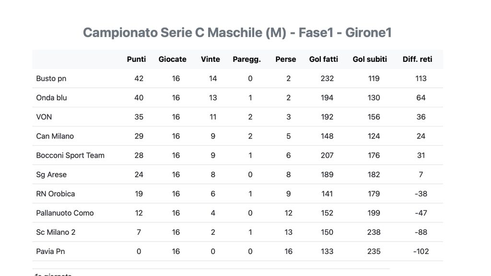Click the Punti column header
The height and width of the screenshot is (276, 491).
coord(136,59)
